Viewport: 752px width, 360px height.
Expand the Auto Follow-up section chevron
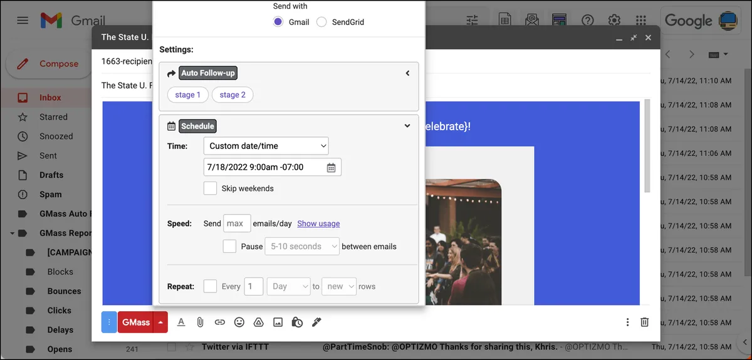[x=407, y=73]
